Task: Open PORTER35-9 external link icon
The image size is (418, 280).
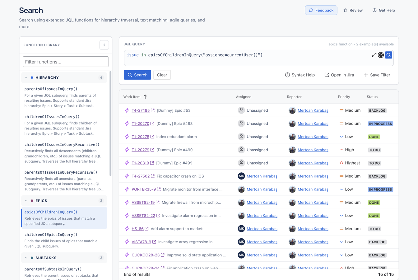Action: [x=159, y=189]
